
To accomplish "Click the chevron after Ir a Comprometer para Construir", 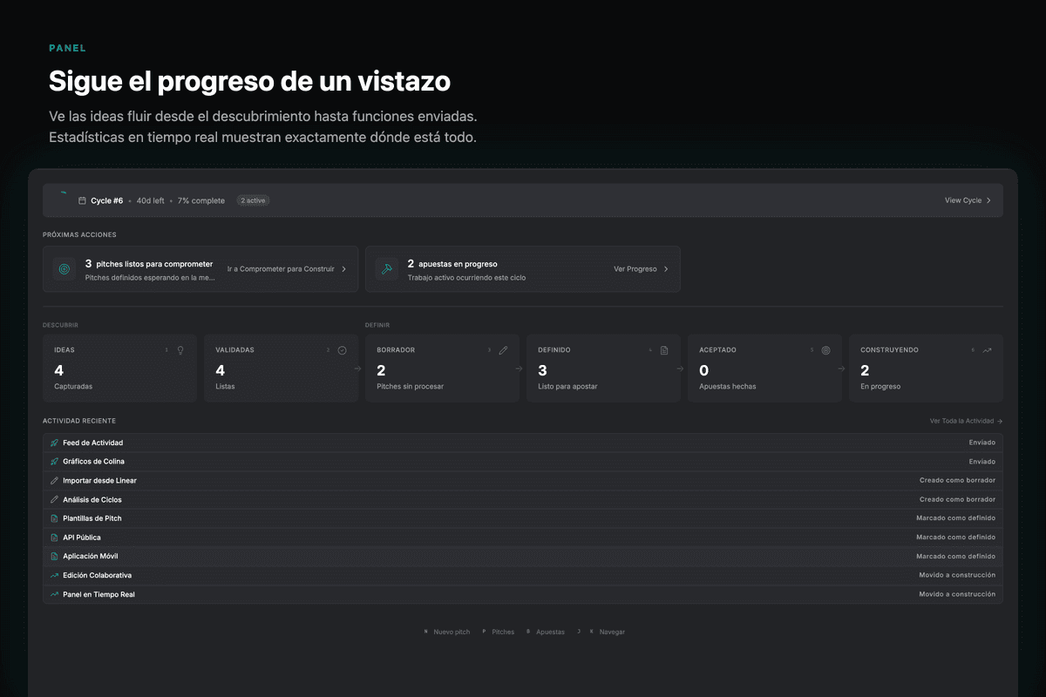I will tap(343, 269).
